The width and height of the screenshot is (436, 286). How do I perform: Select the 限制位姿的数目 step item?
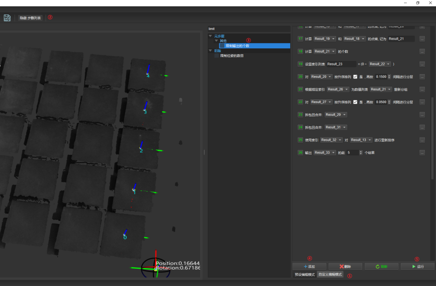click(x=232, y=56)
